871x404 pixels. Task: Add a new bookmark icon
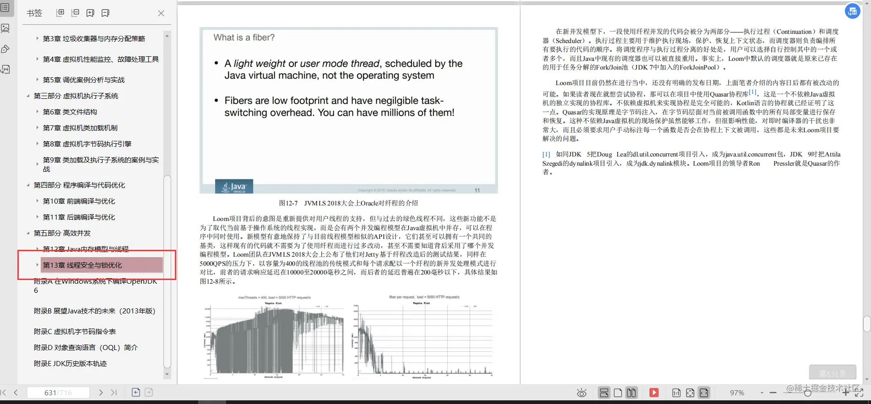point(90,13)
